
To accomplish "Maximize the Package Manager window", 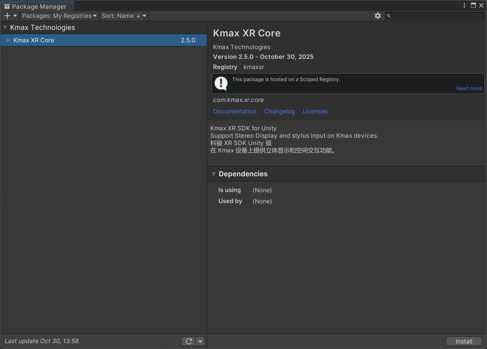I will [x=473, y=5].
